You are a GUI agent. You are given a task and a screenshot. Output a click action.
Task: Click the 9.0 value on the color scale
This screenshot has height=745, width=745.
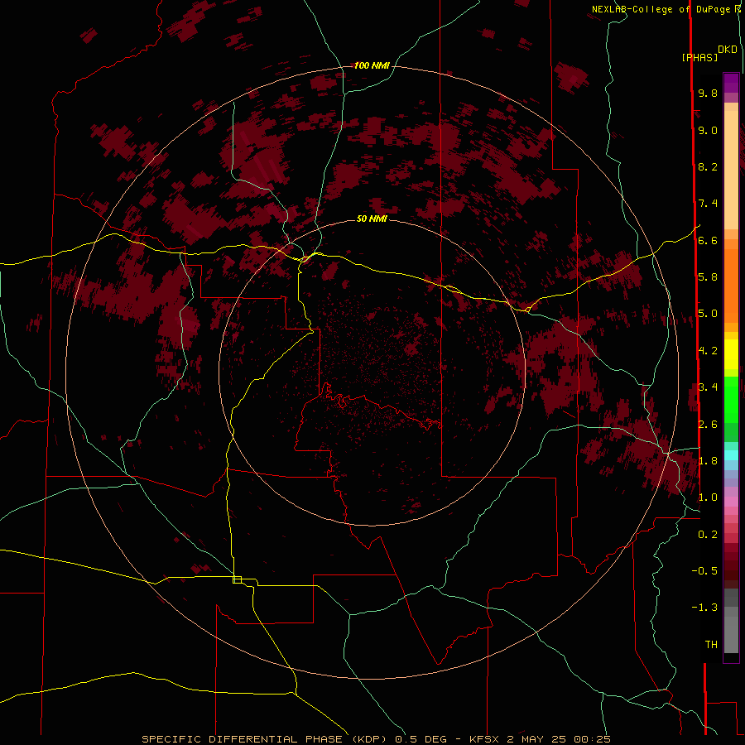click(x=708, y=130)
